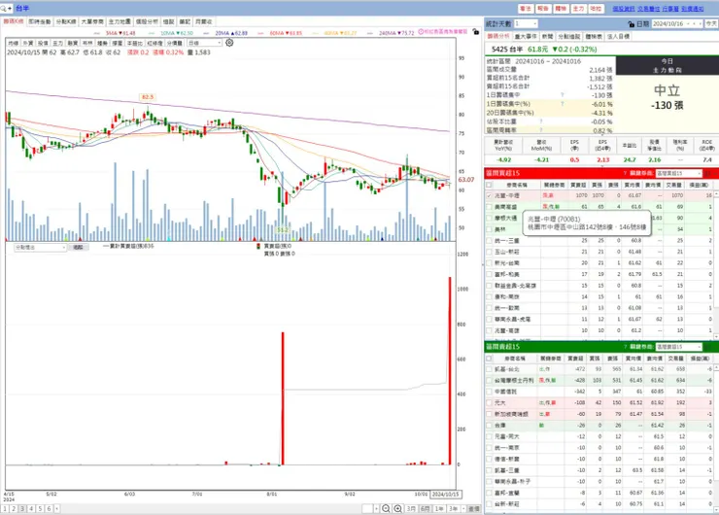This screenshot has width=719, height=515.
Task: Check the 兆豐-中壢 broker checkbox
Action: tap(489, 196)
